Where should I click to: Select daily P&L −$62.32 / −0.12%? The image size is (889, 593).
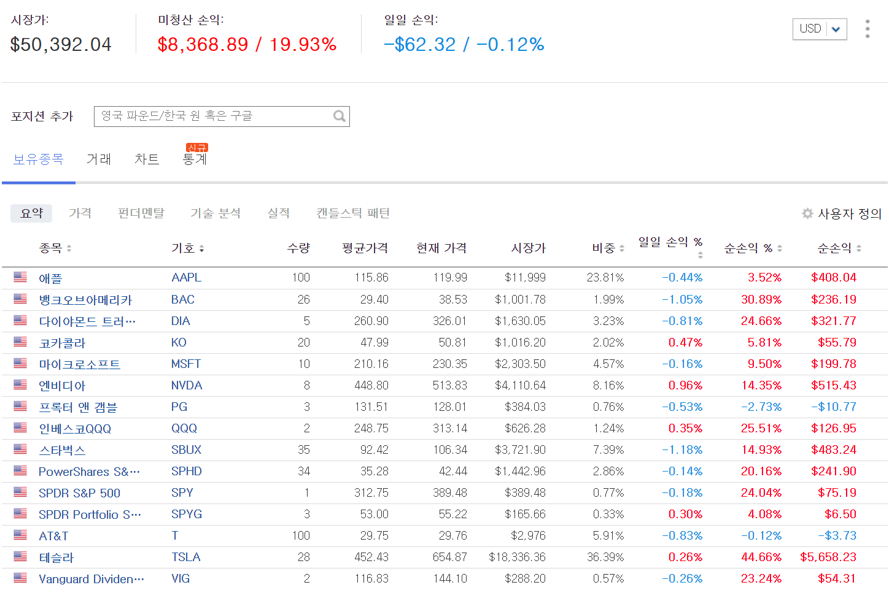[464, 44]
